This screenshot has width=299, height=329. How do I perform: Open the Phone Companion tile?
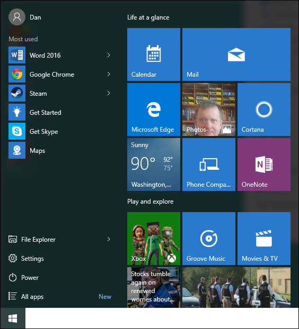209,164
